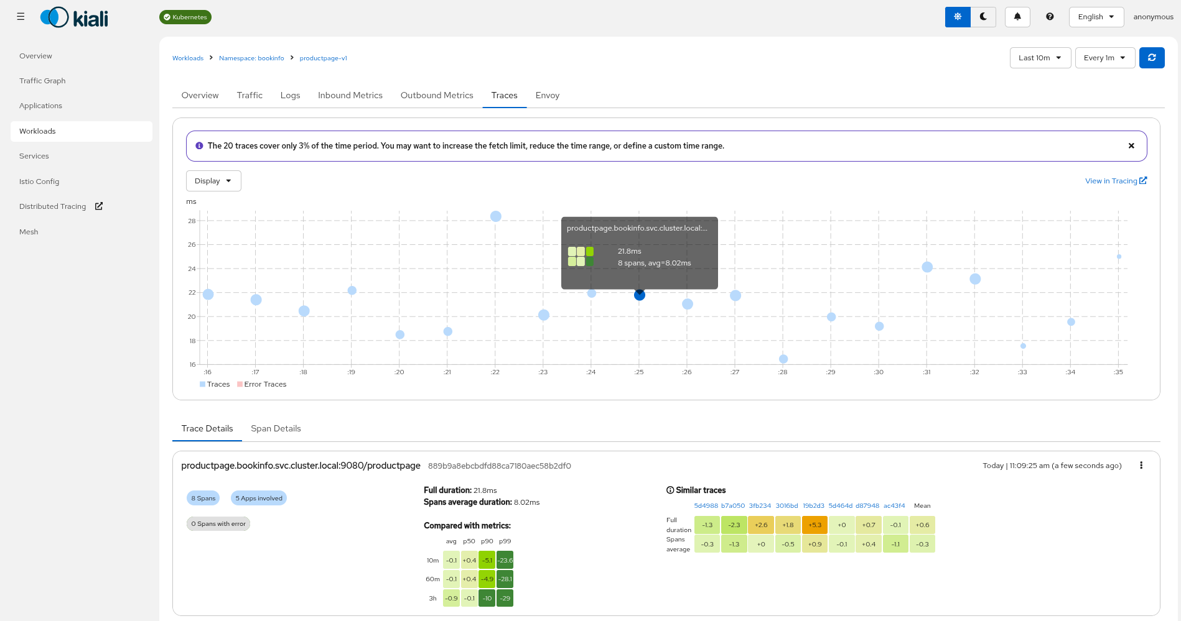Open the help question mark menu

coord(1050,17)
